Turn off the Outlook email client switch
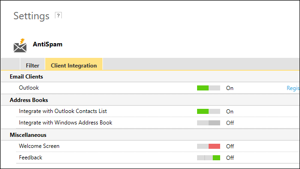 [209, 88]
